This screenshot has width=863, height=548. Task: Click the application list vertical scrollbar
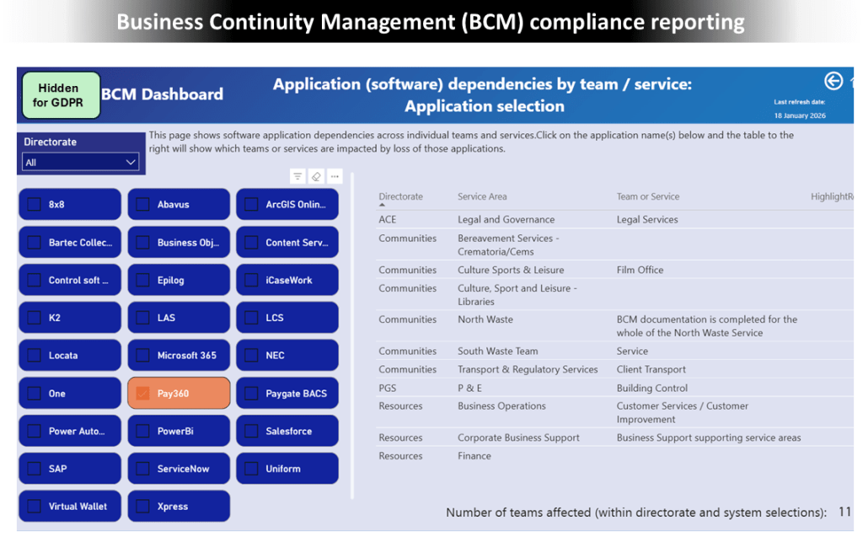click(x=352, y=337)
